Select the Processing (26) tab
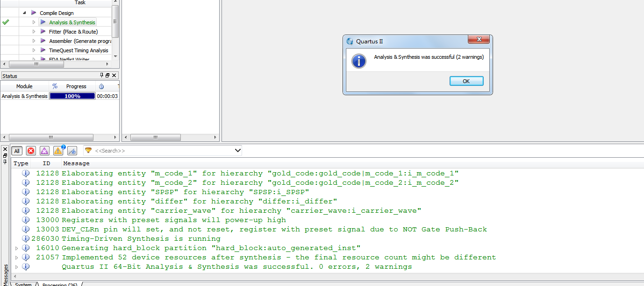Screen dimensions: 644x286 (x=59, y=284)
